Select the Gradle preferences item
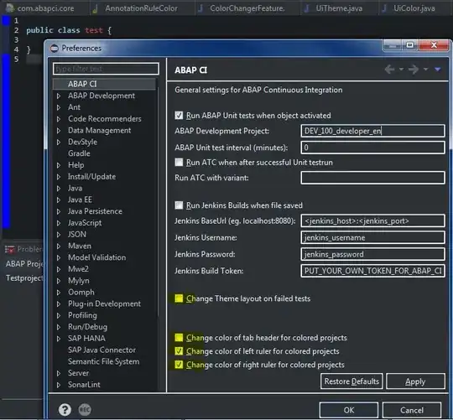453x420 pixels. pyautogui.click(x=79, y=153)
